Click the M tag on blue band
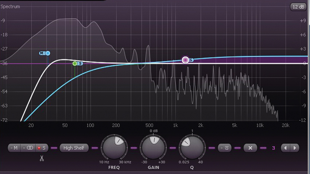310x174 pixels. [x=42, y=53]
